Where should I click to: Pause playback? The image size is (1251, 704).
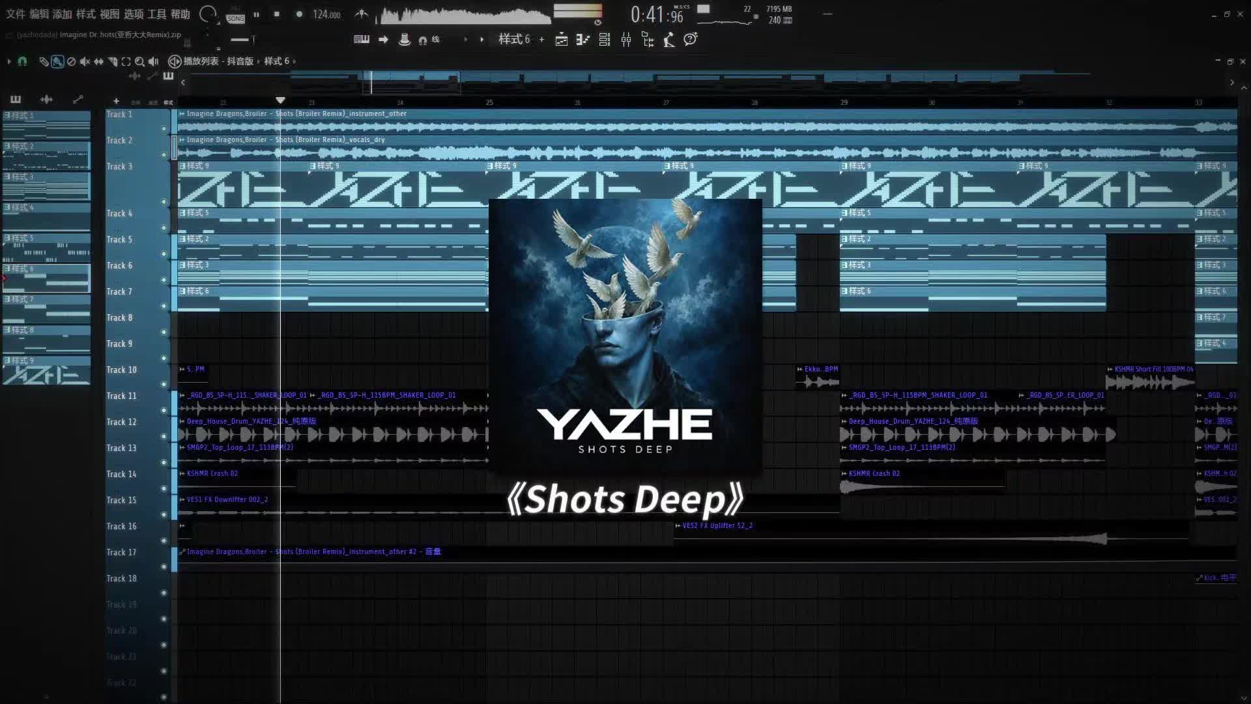pyautogui.click(x=256, y=14)
